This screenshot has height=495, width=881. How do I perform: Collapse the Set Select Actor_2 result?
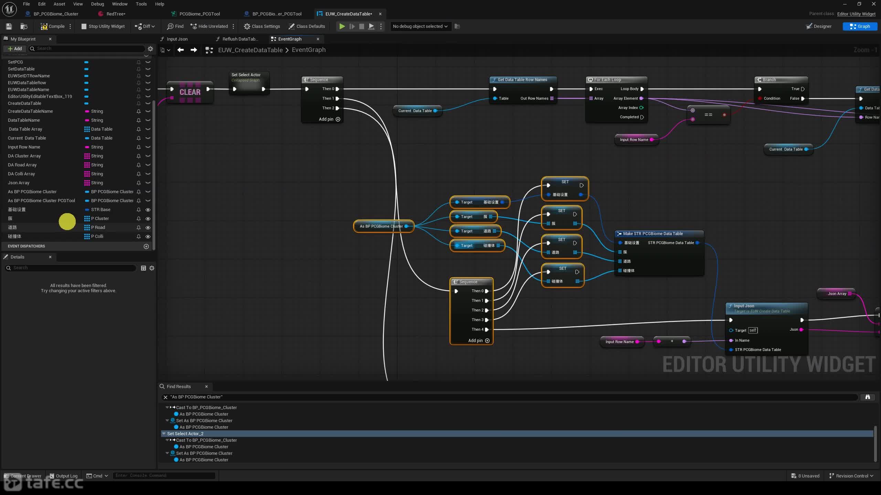[164, 434]
